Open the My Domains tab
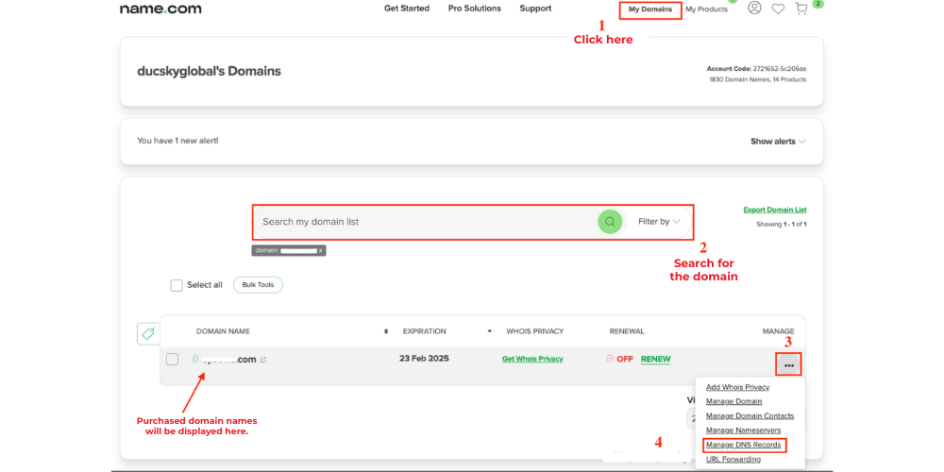The height and width of the screenshot is (472, 944). (x=650, y=9)
